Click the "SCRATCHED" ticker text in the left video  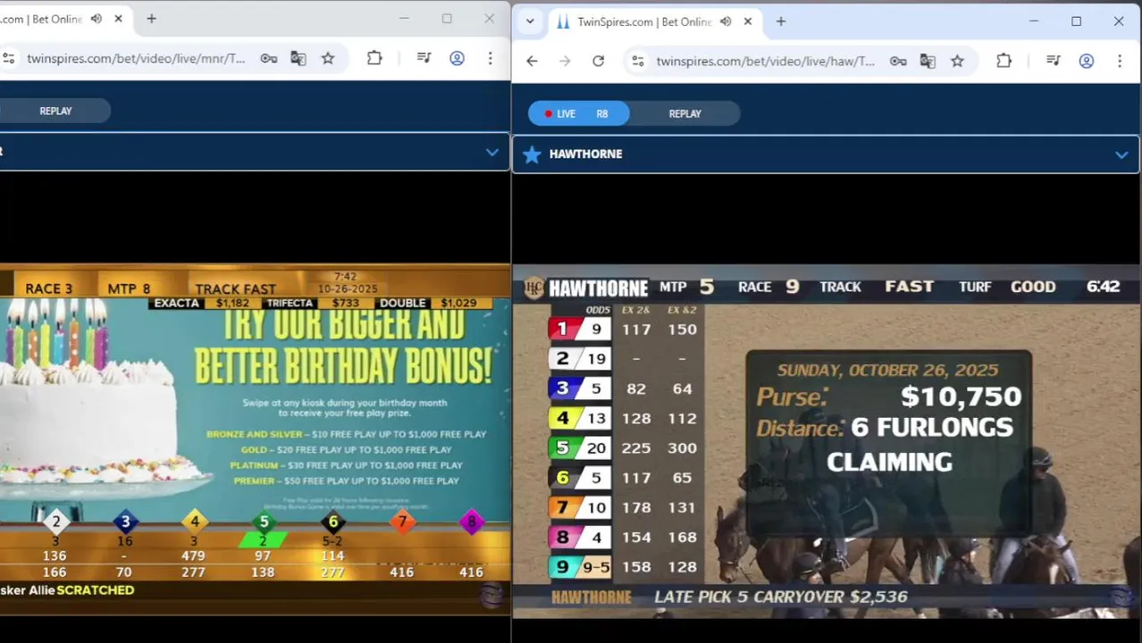click(x=95, y=589)
